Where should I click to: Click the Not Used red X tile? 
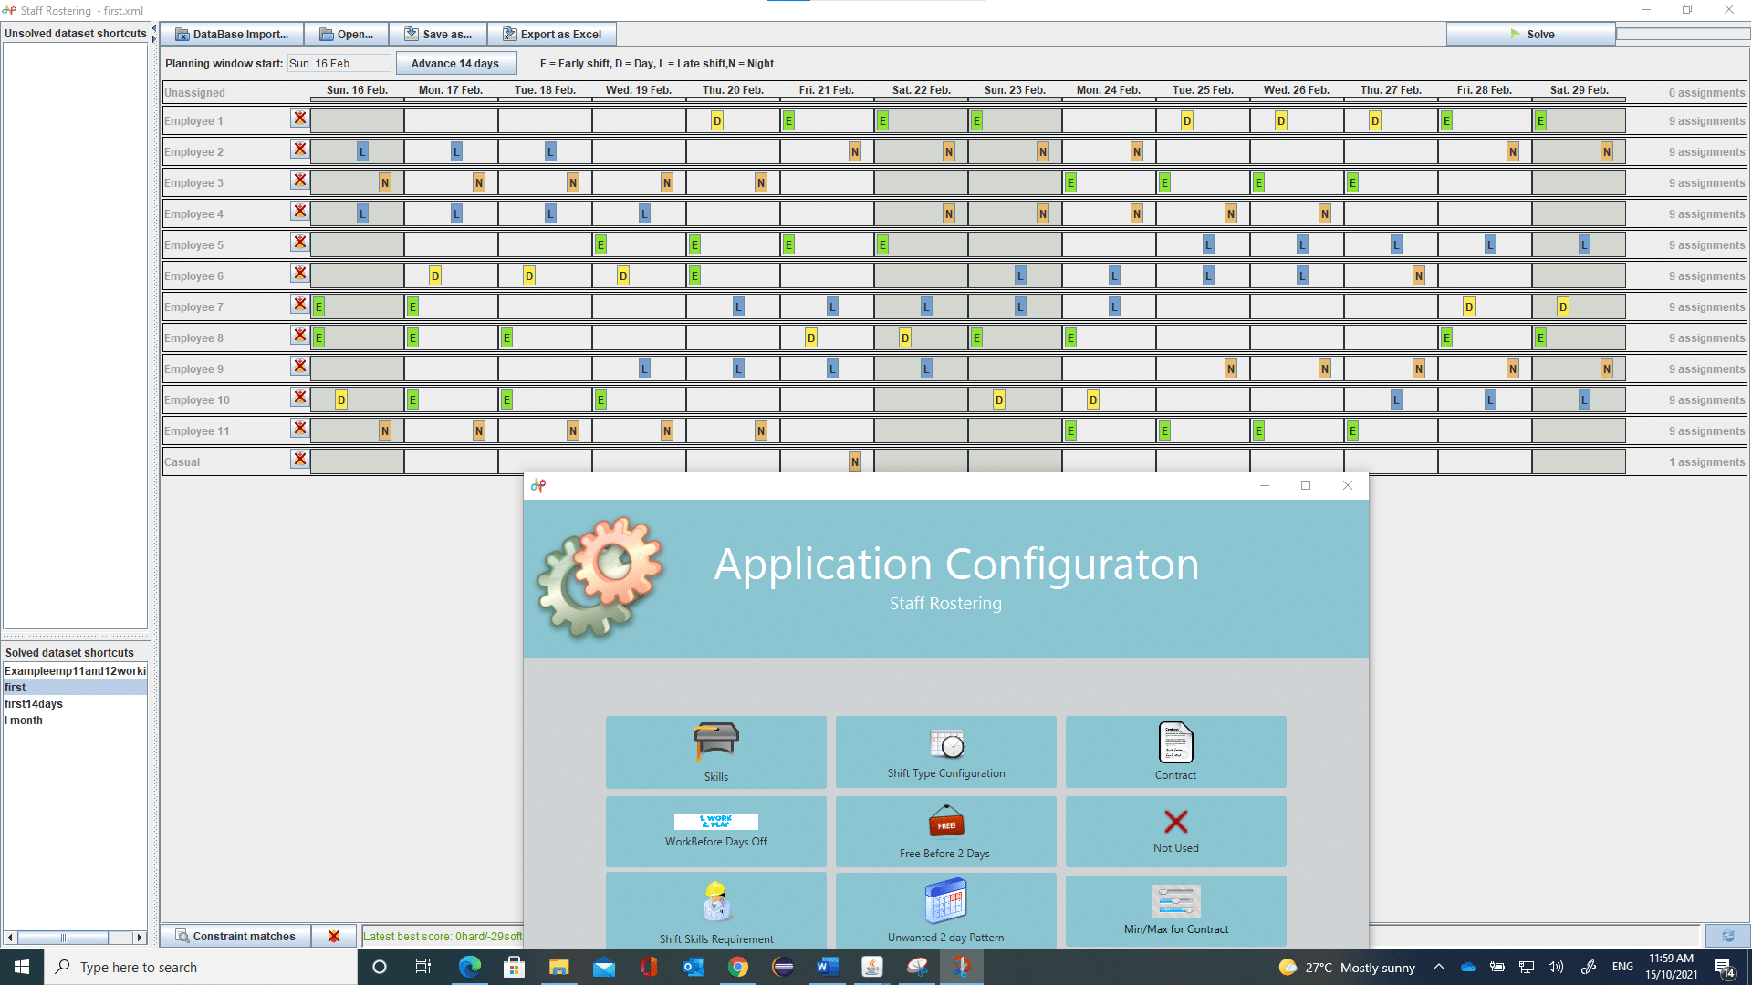(1175, 831)
